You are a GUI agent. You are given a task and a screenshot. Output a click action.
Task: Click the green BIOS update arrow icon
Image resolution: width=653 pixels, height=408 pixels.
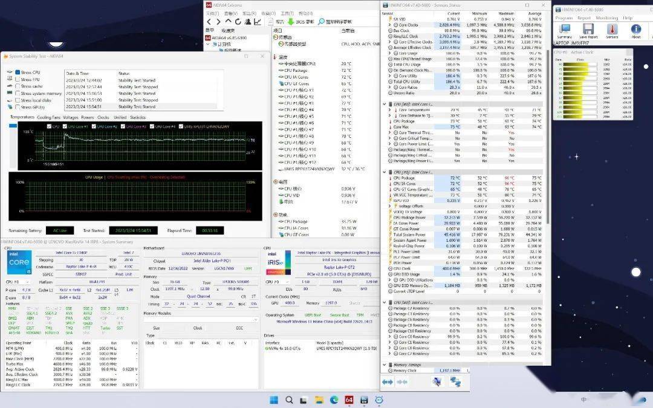tap(291, 22)
